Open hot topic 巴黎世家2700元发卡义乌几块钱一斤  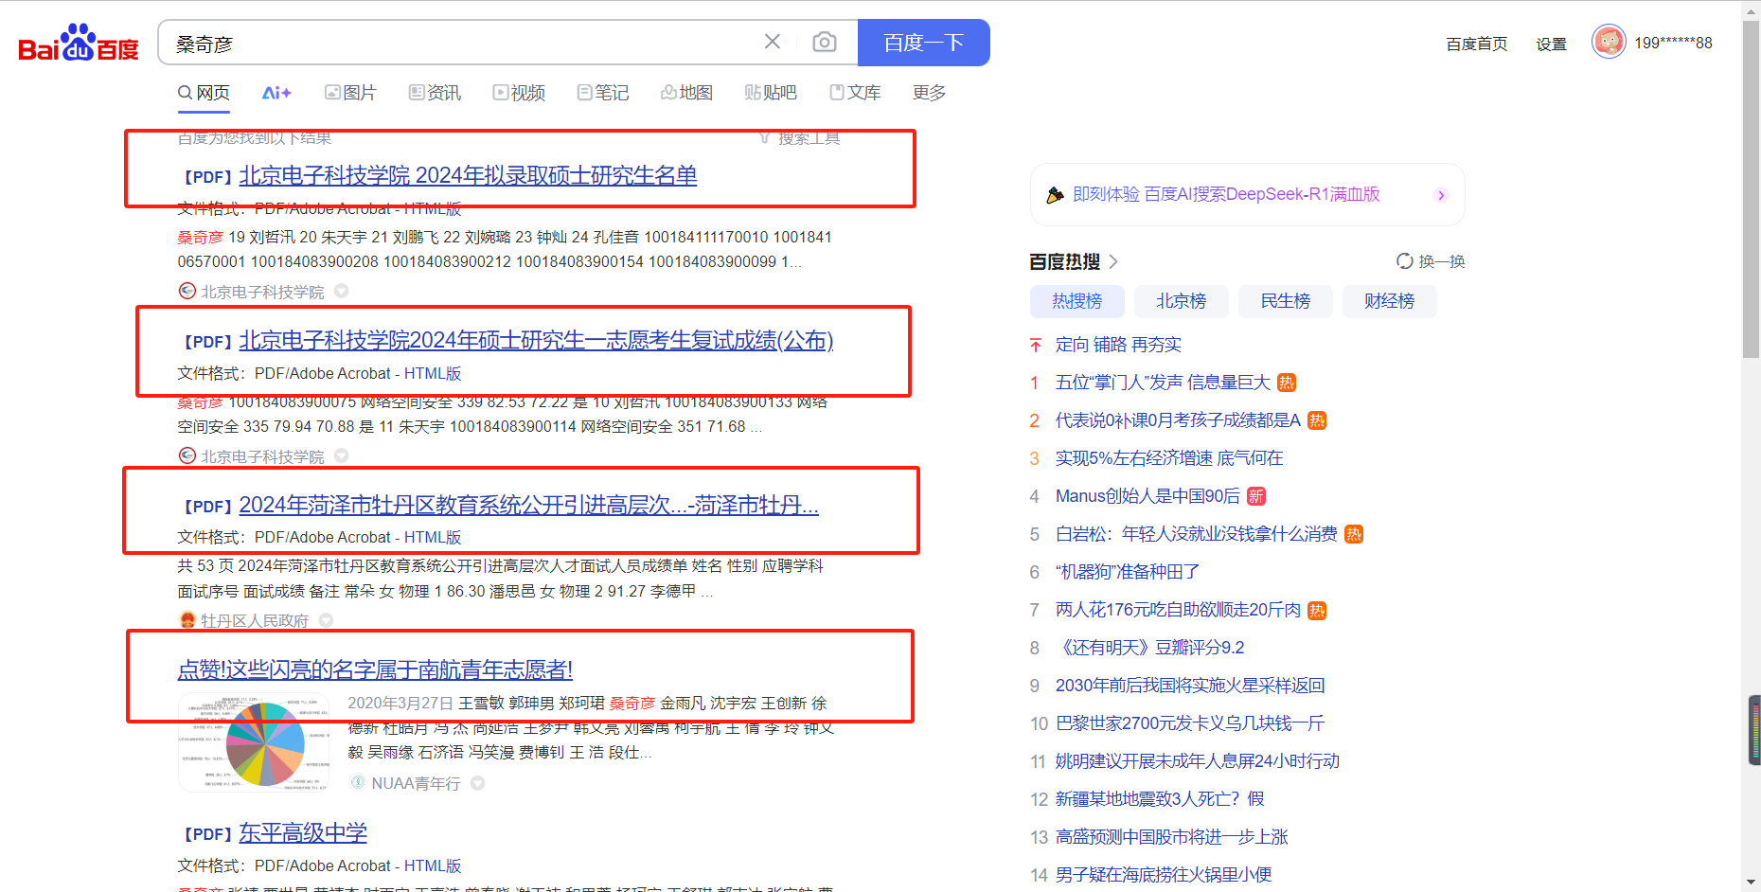click(x=1190, y=723)
